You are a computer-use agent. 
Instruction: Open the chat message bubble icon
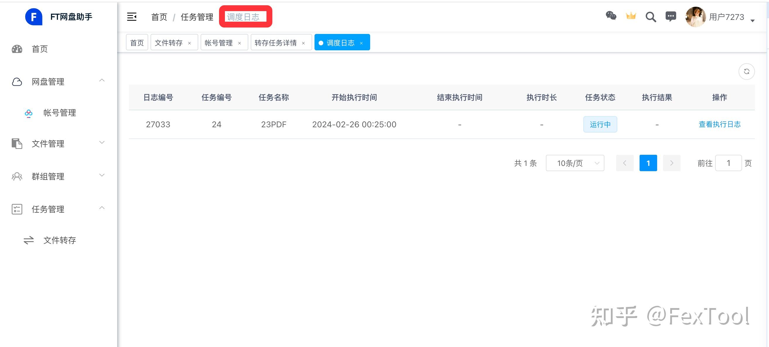pyautogui.click(x=671, y=16)
